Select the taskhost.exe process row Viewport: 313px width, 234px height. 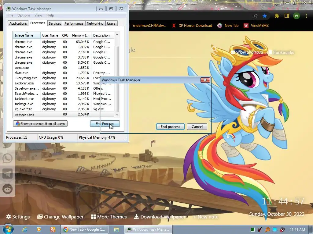click(x=64, y=99)
